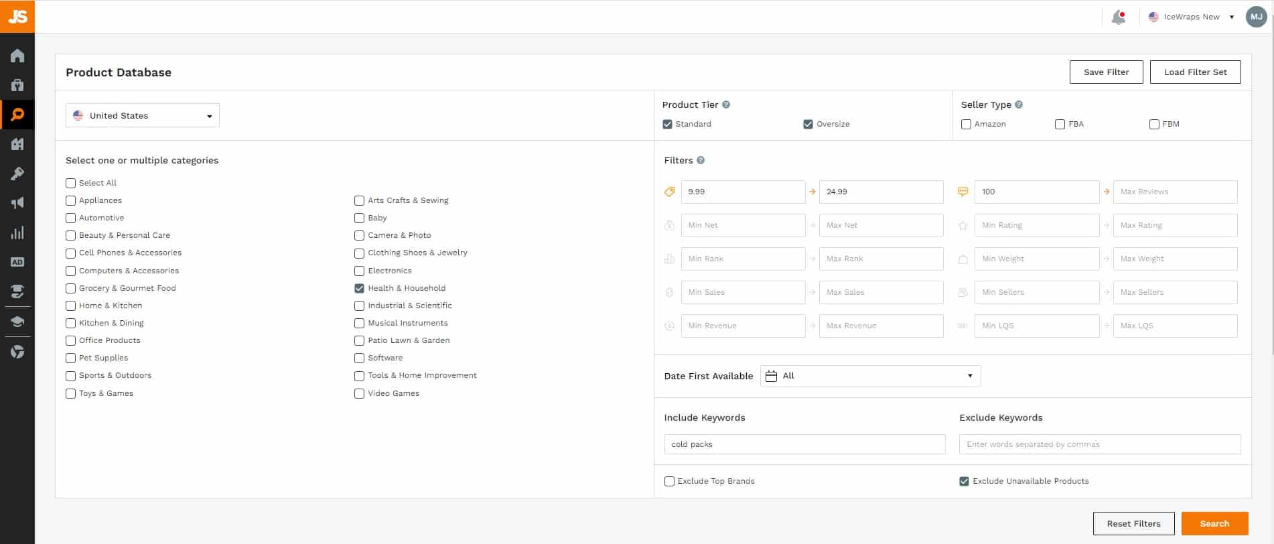This screenshot has width=1274, height=544.
Task: Click the rank bar chart filter icon
Action: 669,259
